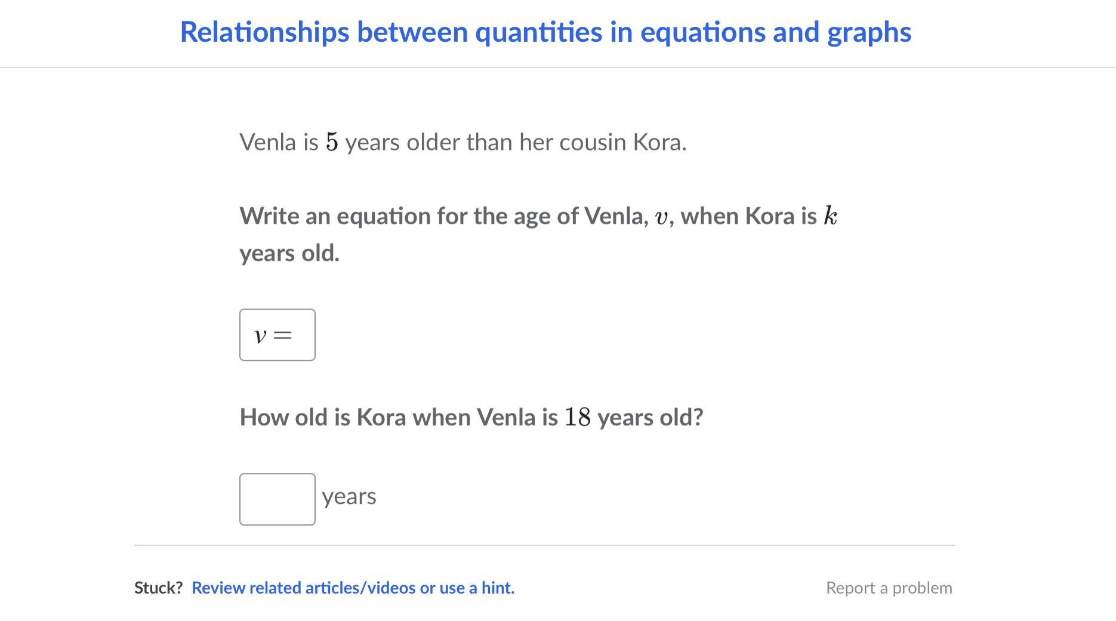Click the "Report a problem" link
Image resolution: width=1116 pixels, height=621 pixels.
pos(889,588)
